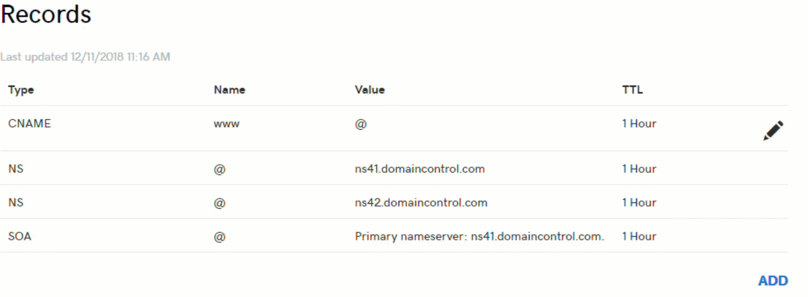Viewport: 808px width, 297px height.
Task: Click the Value column header
Action: click(x=369, y=90)
